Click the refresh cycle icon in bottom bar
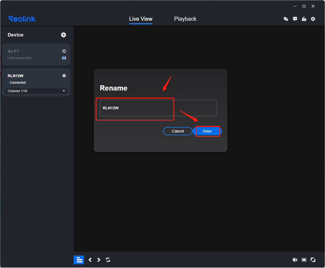The image size is (325, 268). point(108,260)
